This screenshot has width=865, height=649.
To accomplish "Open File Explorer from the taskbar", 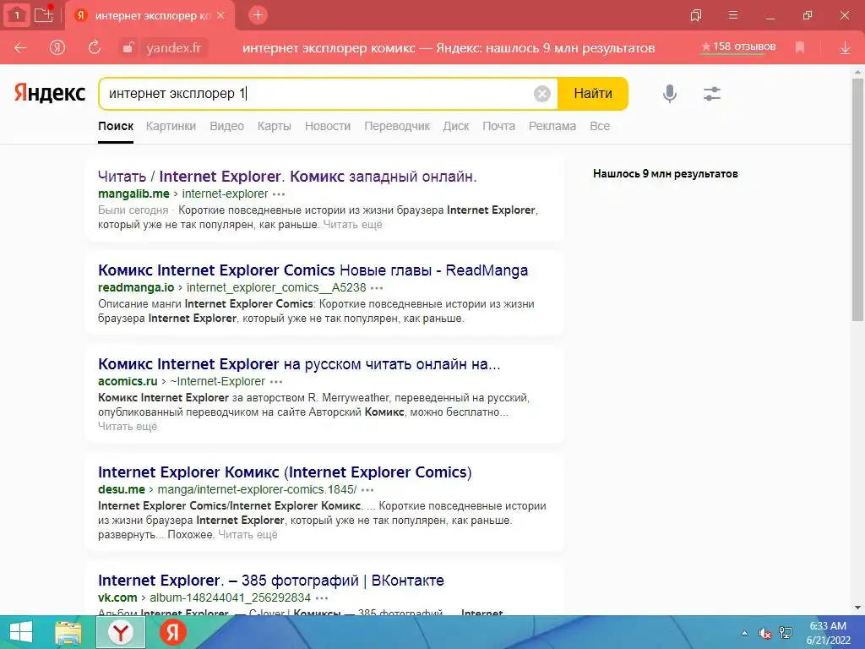I will click(68, 632).
